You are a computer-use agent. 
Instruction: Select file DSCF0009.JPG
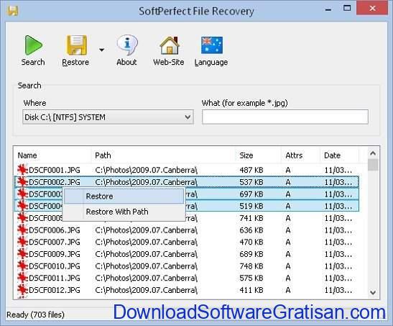coord(55,254)
